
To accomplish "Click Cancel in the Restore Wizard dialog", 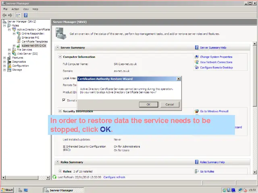I will click(170, 104).
